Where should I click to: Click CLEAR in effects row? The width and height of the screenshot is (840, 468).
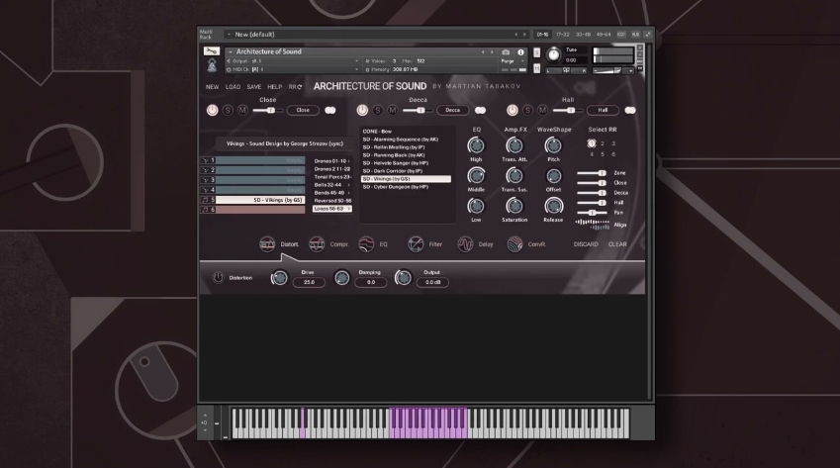(x=617, y=244)
